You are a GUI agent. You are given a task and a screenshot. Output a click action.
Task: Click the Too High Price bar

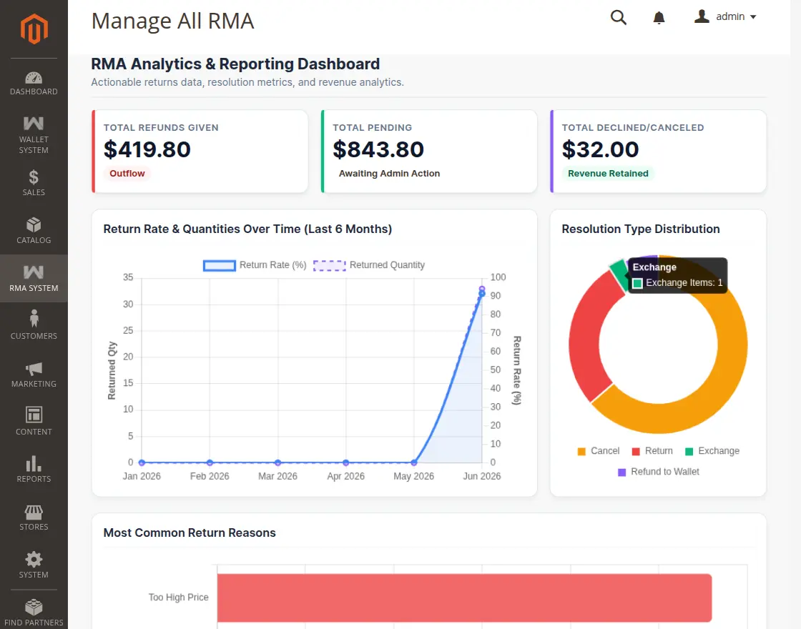[464, 598]
